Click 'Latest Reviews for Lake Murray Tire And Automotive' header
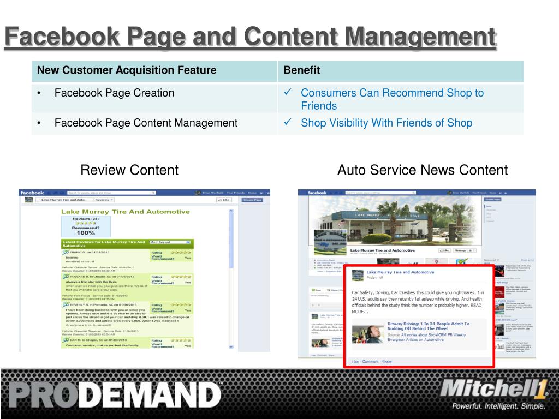This screenshot has width=559, height=419. 104,244
